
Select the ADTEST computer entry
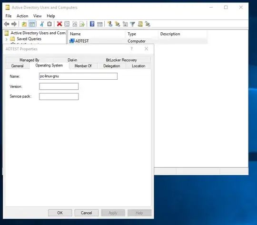[82, 41]
